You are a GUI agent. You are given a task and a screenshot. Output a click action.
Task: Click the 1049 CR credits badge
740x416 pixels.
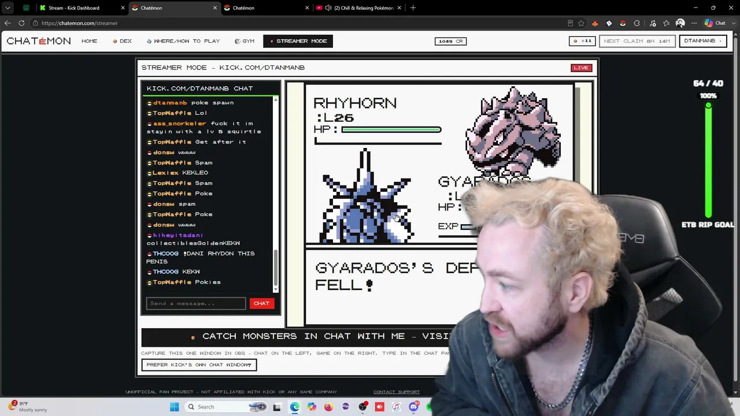[450, 41]
